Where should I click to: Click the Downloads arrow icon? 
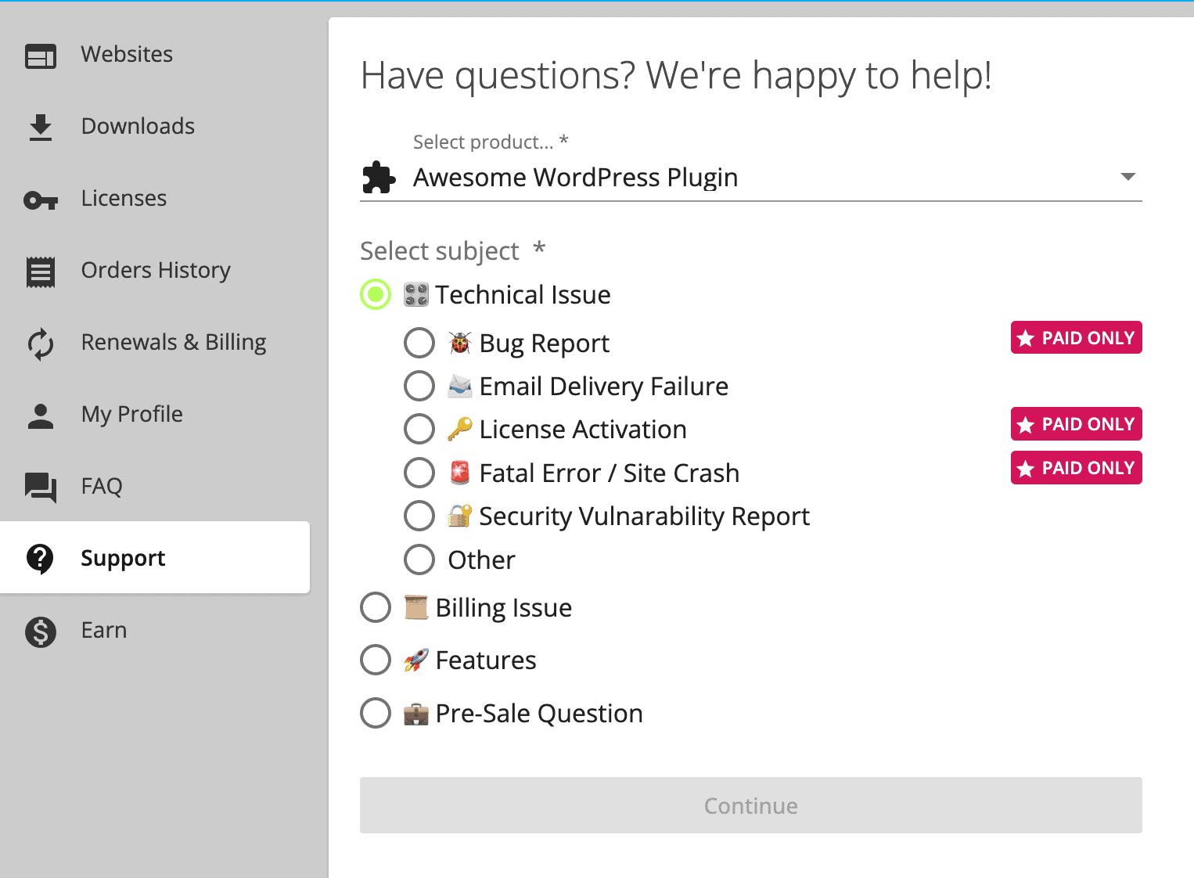click(x=41, y=128)
